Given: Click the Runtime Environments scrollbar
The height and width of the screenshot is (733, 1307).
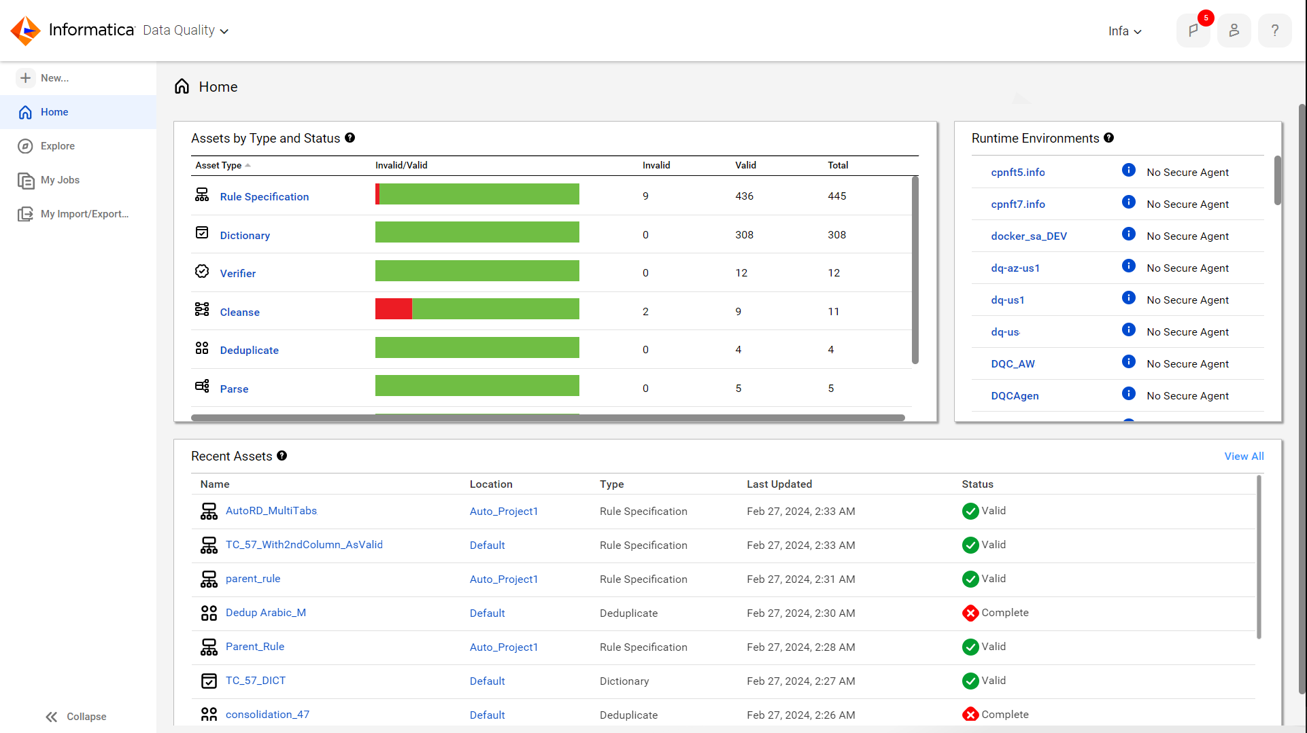Looking at the screenshot, I should coord(1277,180).
